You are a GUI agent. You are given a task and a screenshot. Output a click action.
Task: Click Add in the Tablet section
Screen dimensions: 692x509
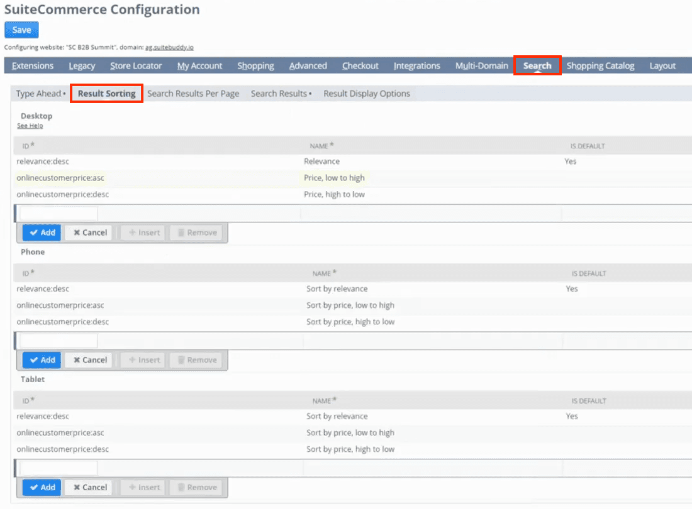coord(42,488)
